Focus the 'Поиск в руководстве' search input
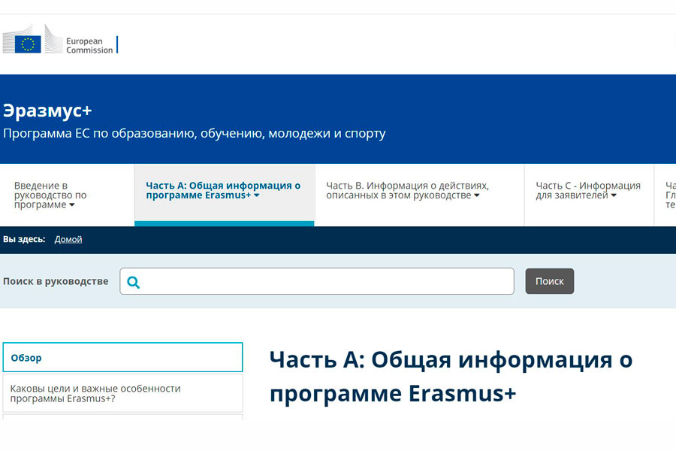 tap(317, 281)
